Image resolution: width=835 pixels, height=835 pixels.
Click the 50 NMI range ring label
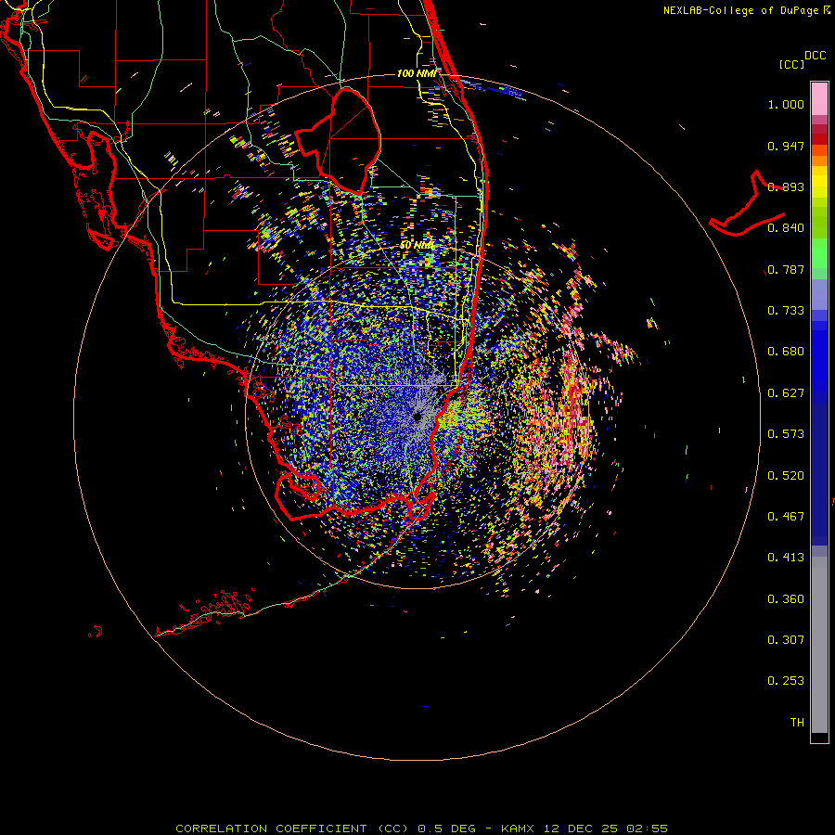(x=417, y=246)
